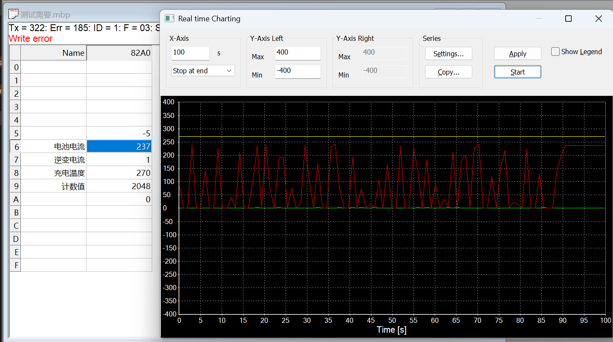This screenshot has width=613, height=342.
Task: Start the real time chart
Action: coord(518,72)
